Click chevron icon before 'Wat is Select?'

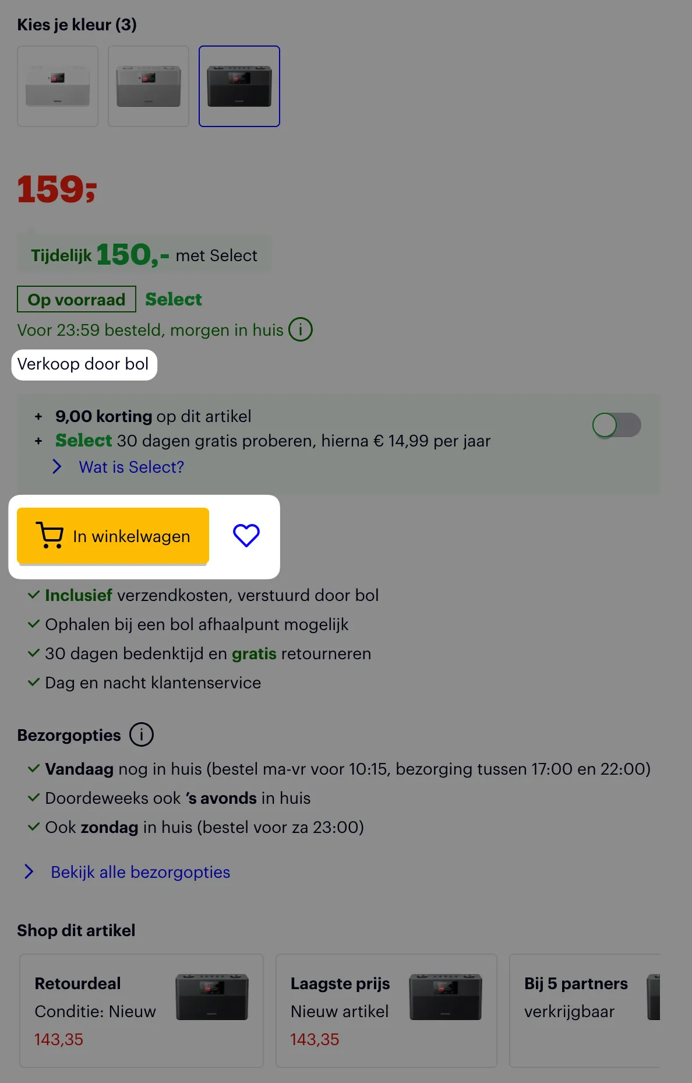click(x=57, y=466)
